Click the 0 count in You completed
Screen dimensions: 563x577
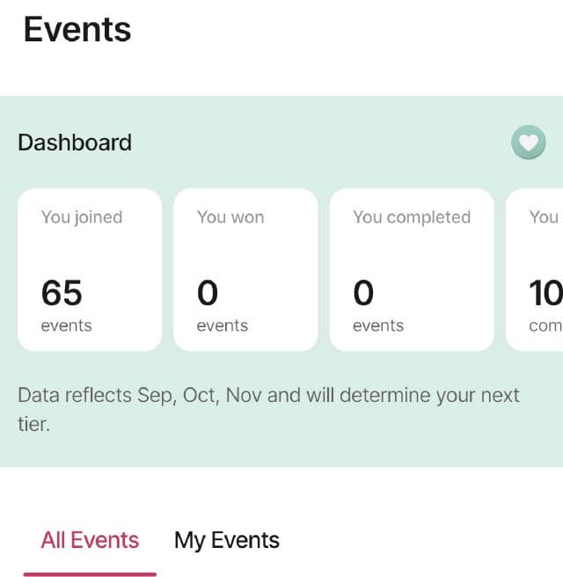pyautogui.click(x=363, y=293)
